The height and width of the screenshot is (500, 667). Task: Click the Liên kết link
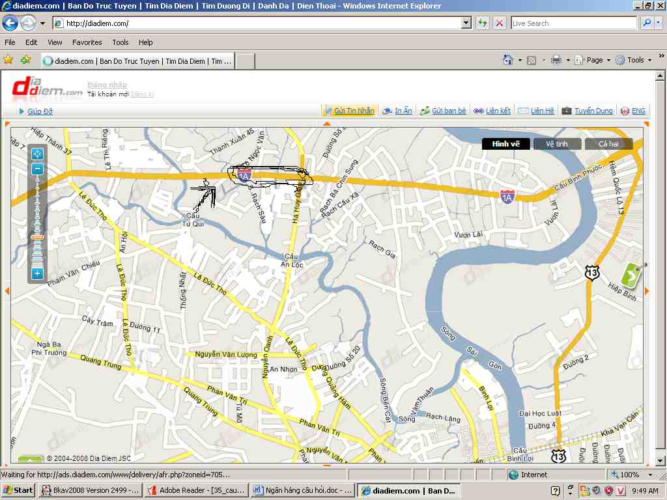tap(498, 111)
